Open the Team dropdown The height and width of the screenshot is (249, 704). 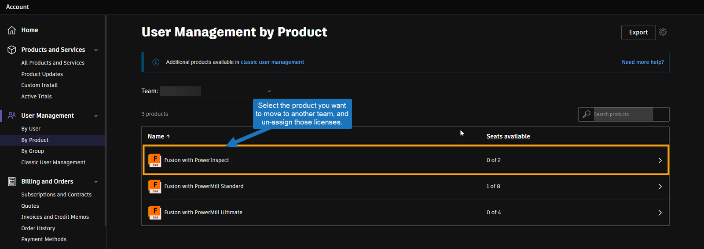pos(216,91)
